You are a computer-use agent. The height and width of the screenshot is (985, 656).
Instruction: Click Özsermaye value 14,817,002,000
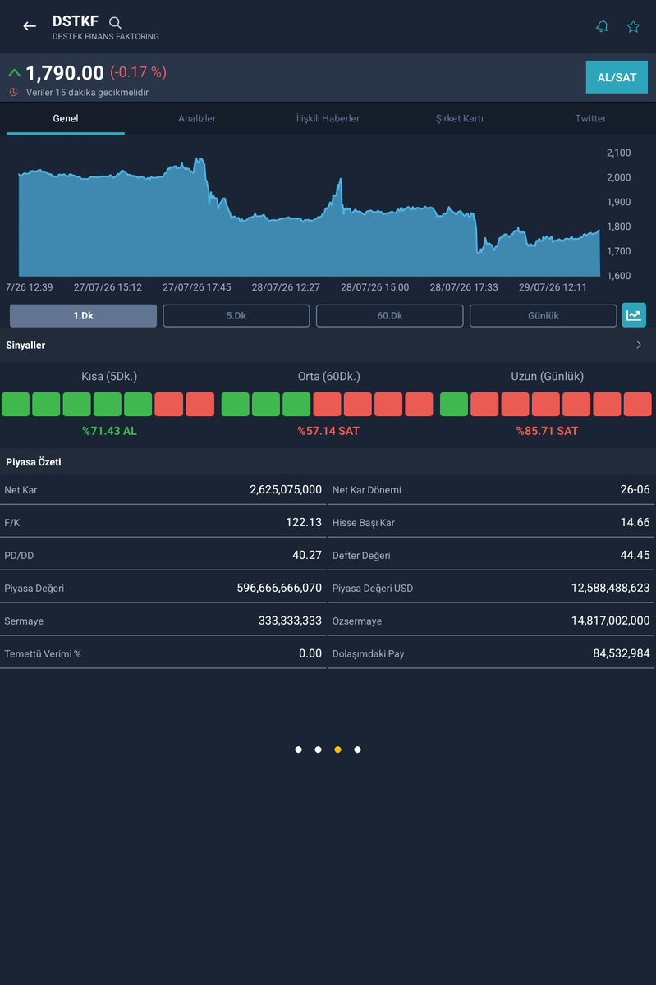pos(611,621)
